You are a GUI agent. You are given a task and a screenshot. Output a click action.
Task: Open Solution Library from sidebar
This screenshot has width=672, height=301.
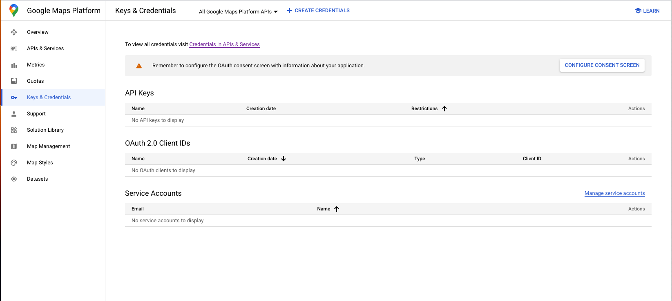[53, 130]
